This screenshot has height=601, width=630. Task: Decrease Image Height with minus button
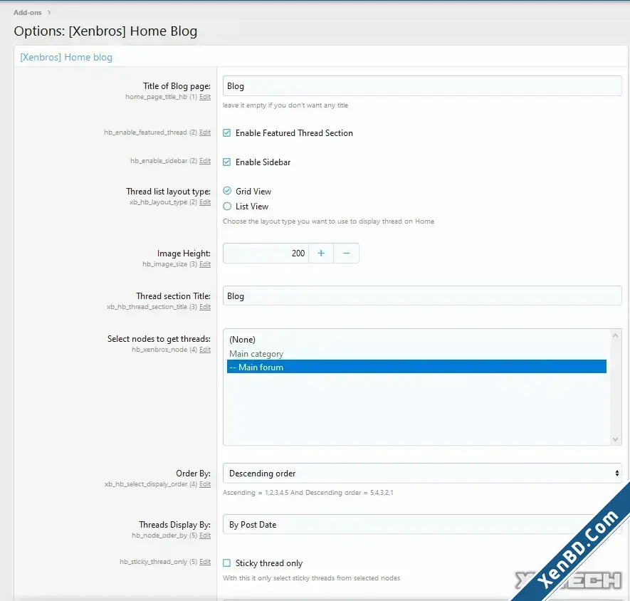point(347,254)
